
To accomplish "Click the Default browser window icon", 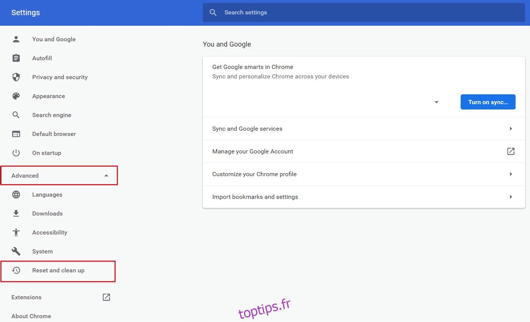I will (16, 134).
